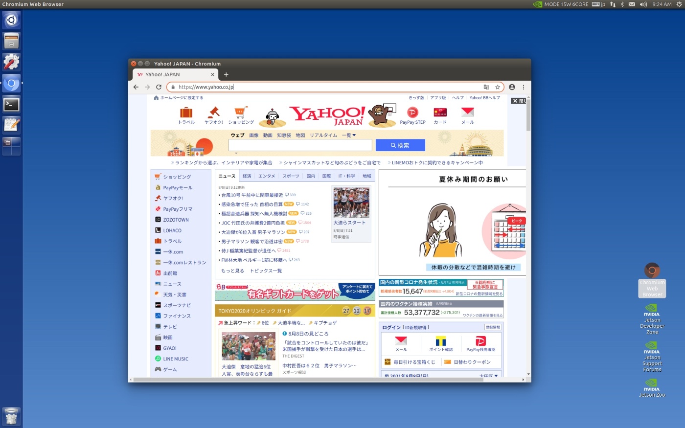Click the ヤフオク! gavel icon in header
685x428 pixels.
pos(213,112)
